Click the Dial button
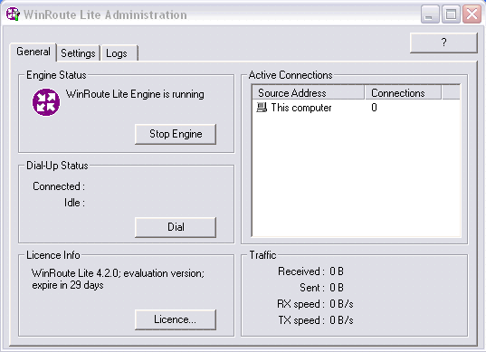 (176, 227)
